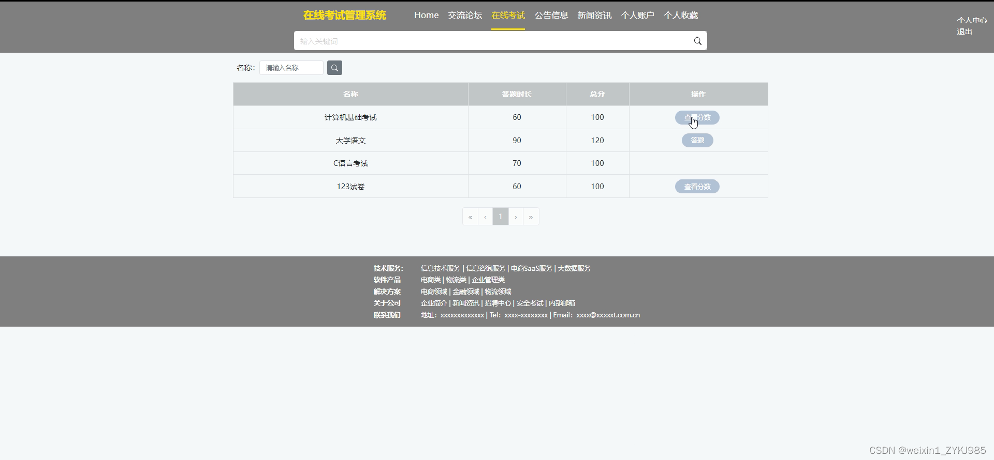Open 交流论坛 in the navigation bar
The image size is (994, 460).
pyautogui.click(x=465, y=16)
